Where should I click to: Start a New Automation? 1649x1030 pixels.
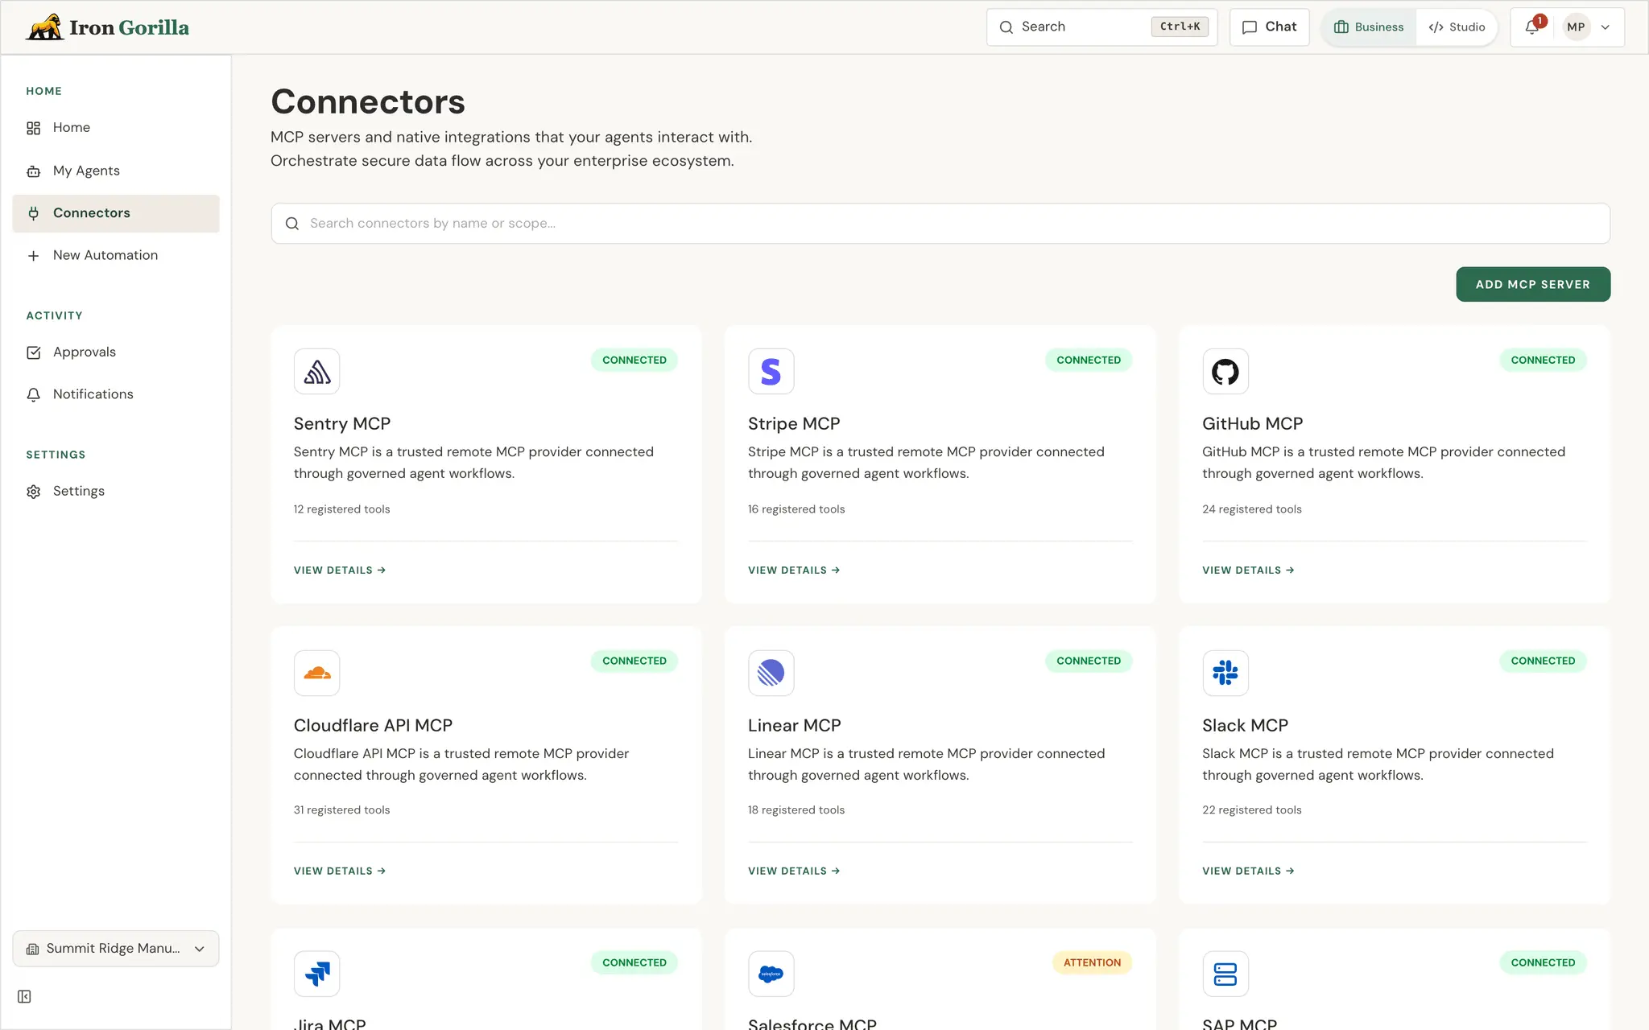pyautogui.click(x=116, y=256)
